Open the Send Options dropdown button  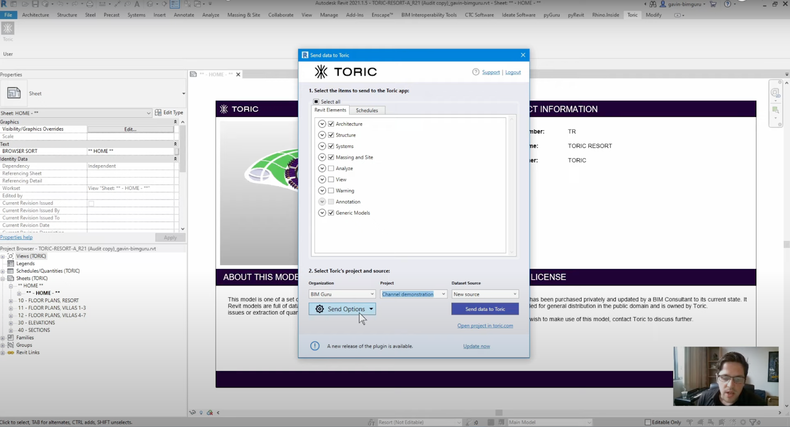pyautogui.click(x=342, y=309)
